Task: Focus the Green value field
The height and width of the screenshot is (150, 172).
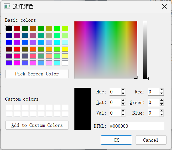Action: (x=154, y=102)
